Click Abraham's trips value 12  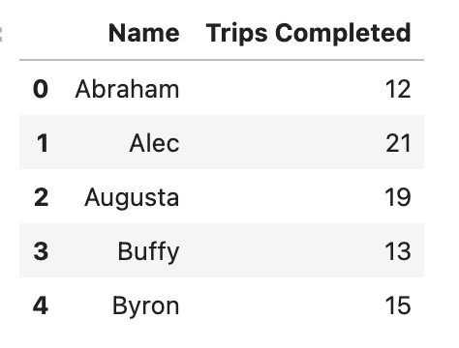tap(398, 89)
